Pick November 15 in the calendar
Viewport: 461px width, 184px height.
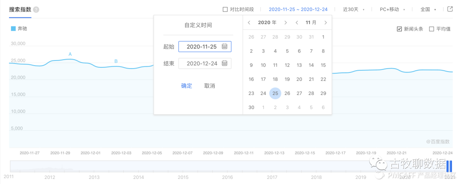[323, 65]
